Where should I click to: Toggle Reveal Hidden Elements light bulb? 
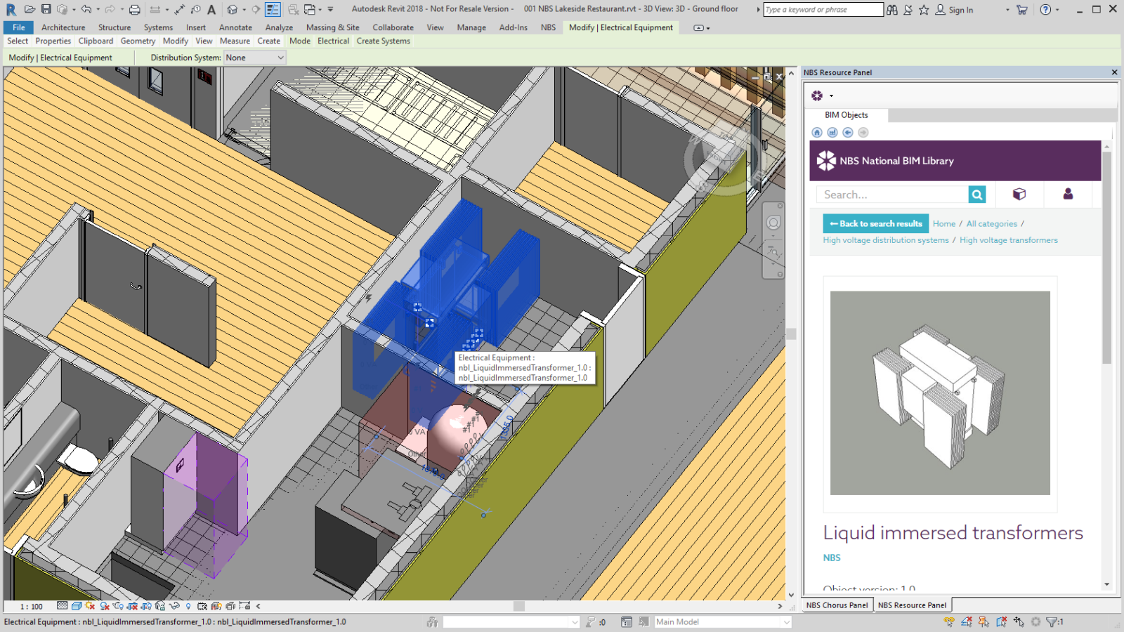[188, 605]
